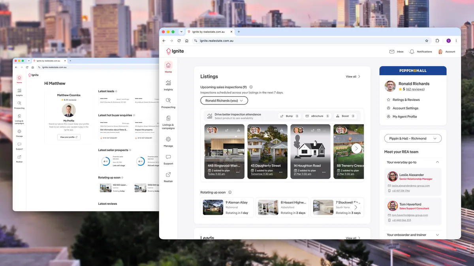Open the browser home button in front window
This screenshot has height=266, width=474.
pos(187,41)
